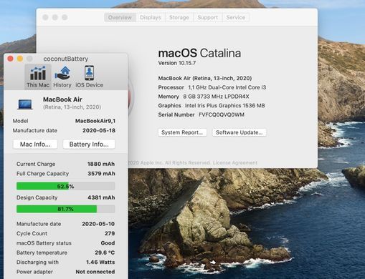Close the coconutBattery window with red button

[x=10, y=59]
